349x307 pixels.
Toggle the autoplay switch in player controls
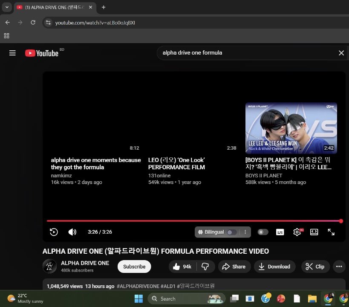pos(262,232)
